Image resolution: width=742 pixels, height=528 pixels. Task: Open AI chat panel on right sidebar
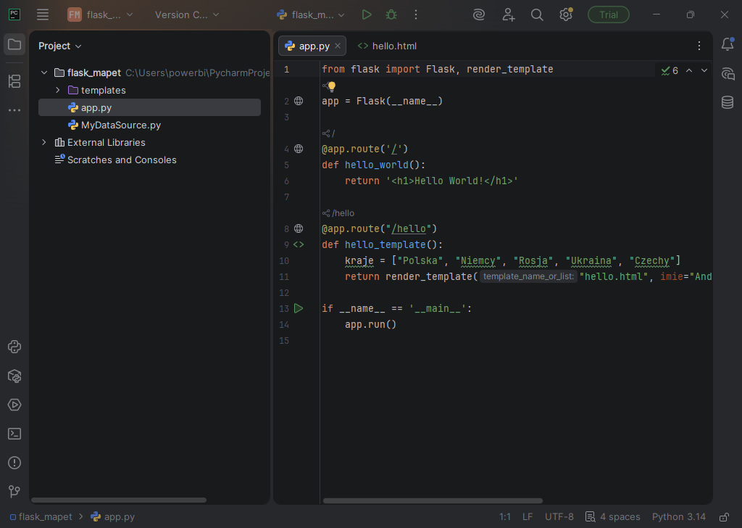[x=728, y=73]
